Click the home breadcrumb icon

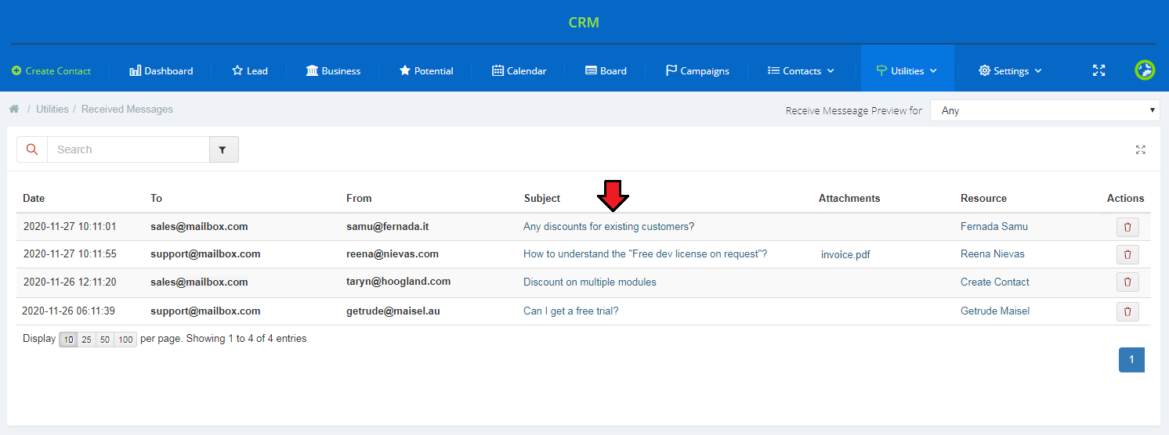tap(14, 109)
